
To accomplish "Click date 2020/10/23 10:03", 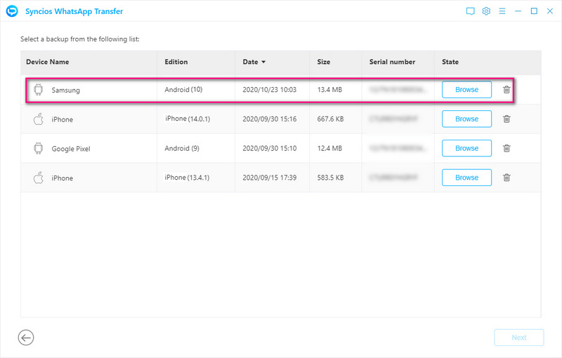I will tap(270, 90).
